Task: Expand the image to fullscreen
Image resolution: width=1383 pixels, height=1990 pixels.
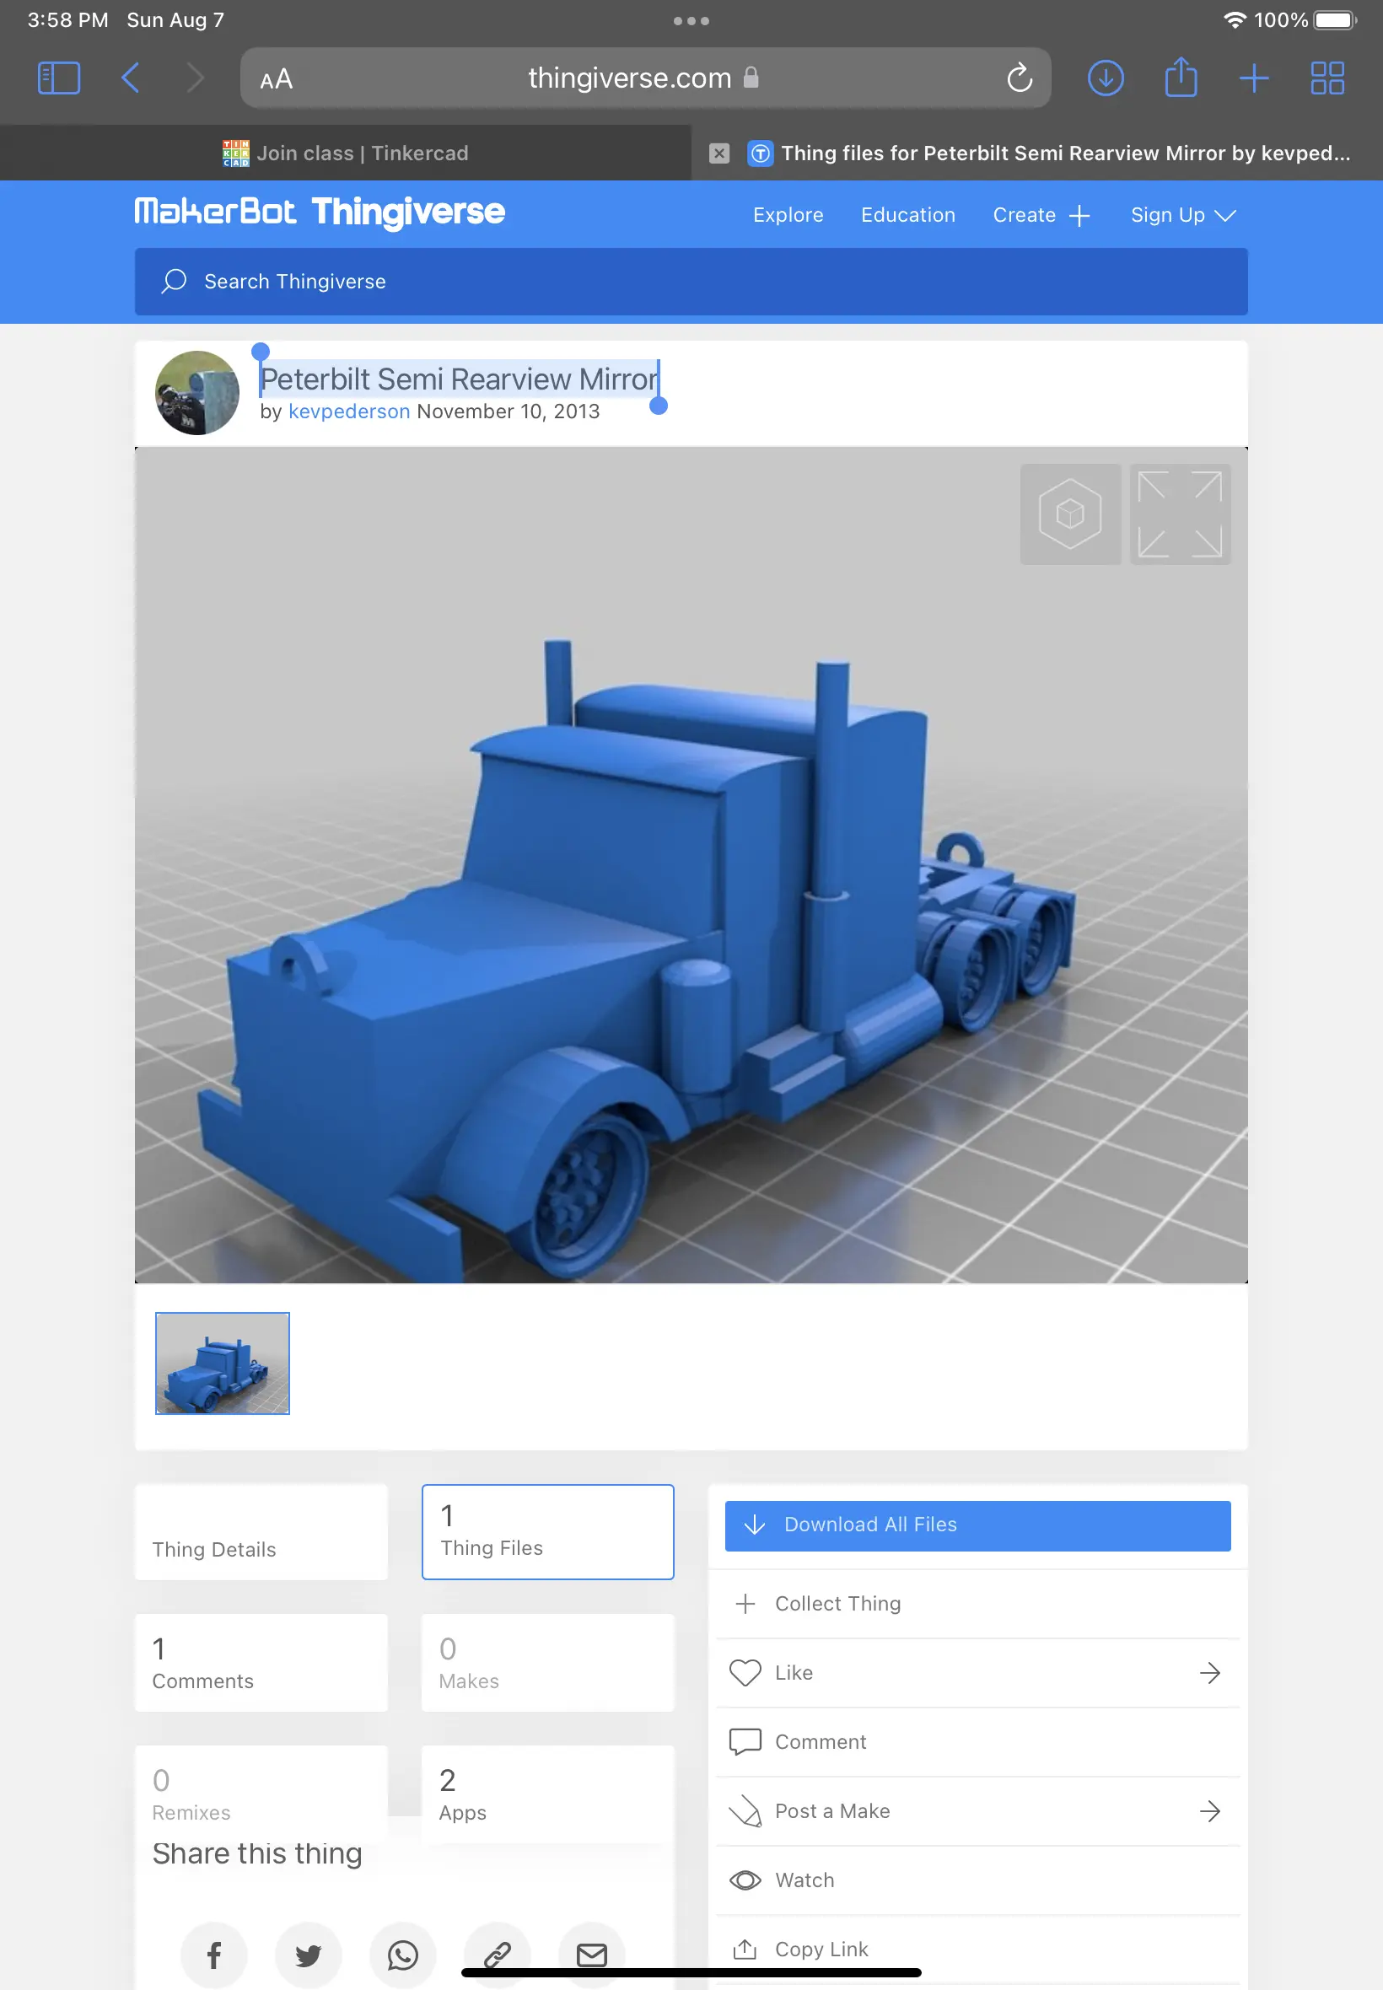Action: (1180, 514)
